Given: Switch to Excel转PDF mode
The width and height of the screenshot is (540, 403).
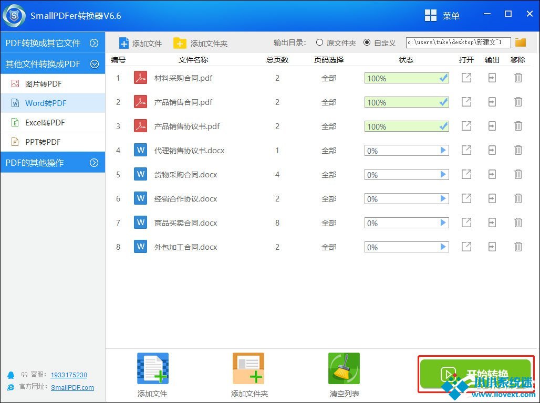Looking at the screenshot, I should point(45,123).
